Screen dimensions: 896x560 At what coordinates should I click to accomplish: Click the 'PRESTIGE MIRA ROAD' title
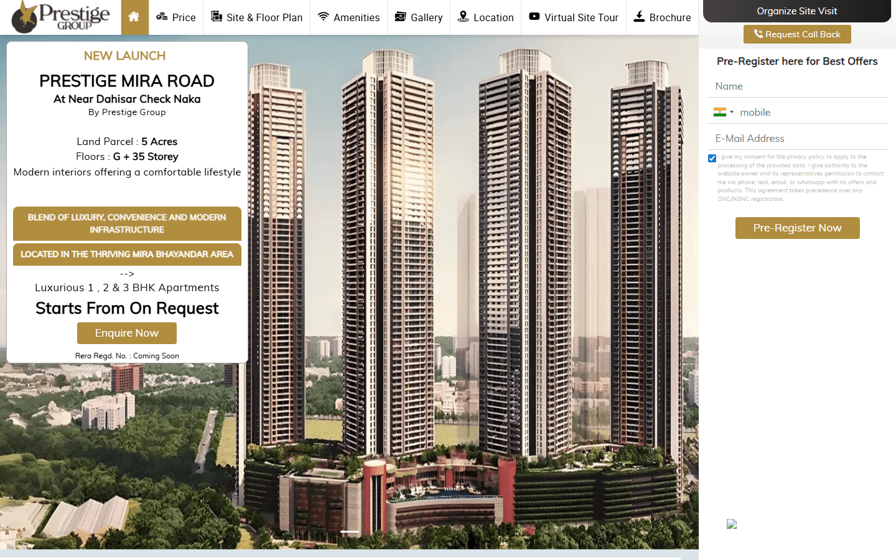(127, 81)
